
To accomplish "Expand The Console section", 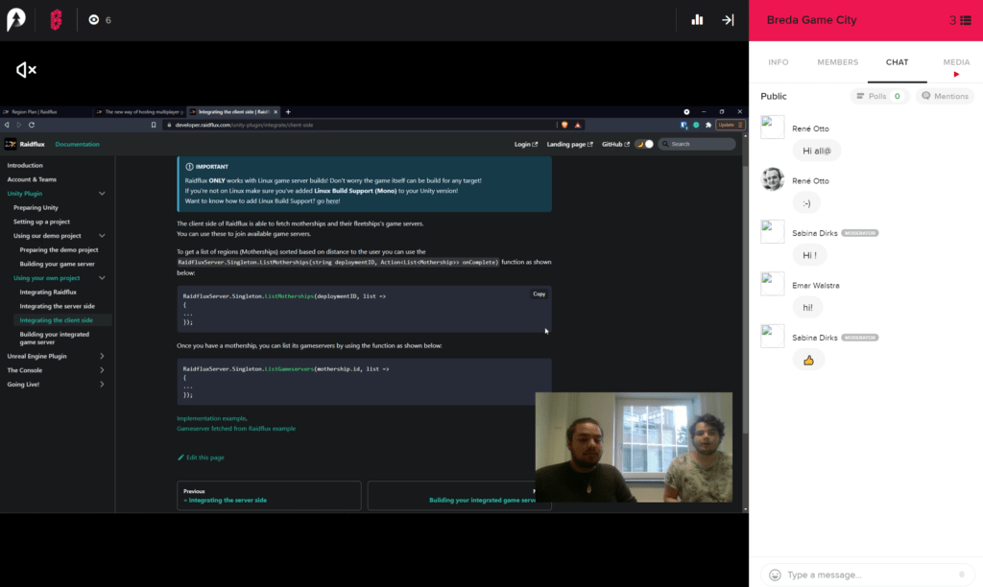I will pyautogui.click(x=102, y=370).
